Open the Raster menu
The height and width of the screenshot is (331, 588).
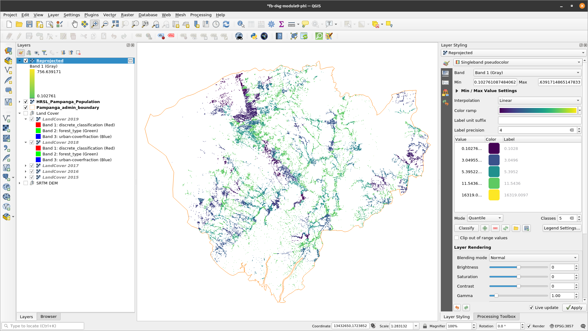click(x=127, y=15)
